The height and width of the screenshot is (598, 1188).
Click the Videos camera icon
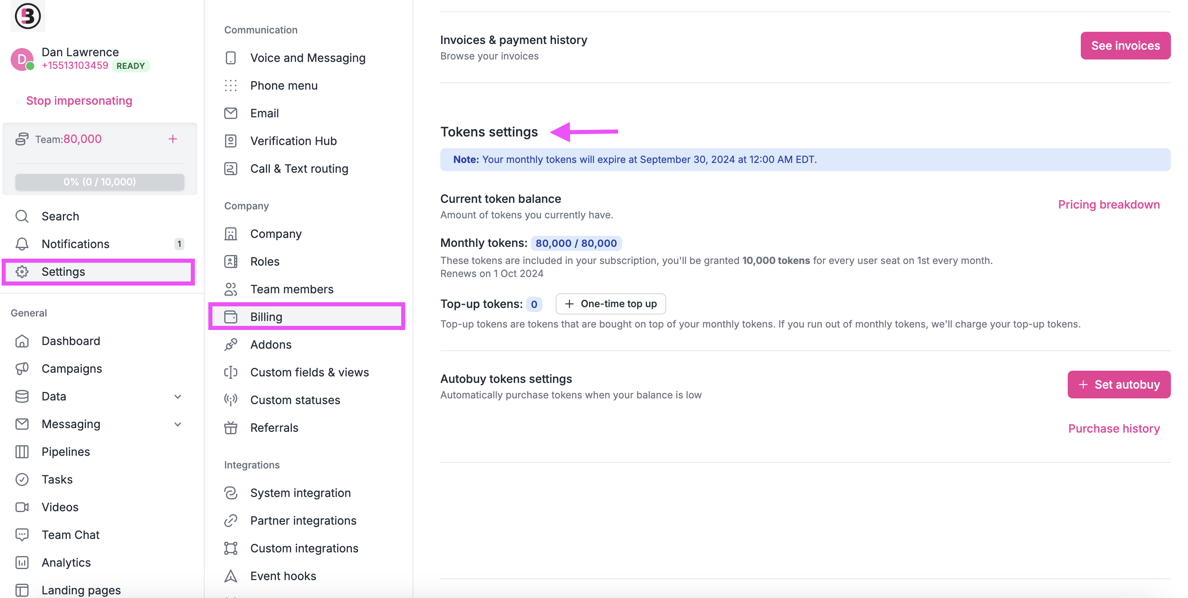tap(22, 507)
